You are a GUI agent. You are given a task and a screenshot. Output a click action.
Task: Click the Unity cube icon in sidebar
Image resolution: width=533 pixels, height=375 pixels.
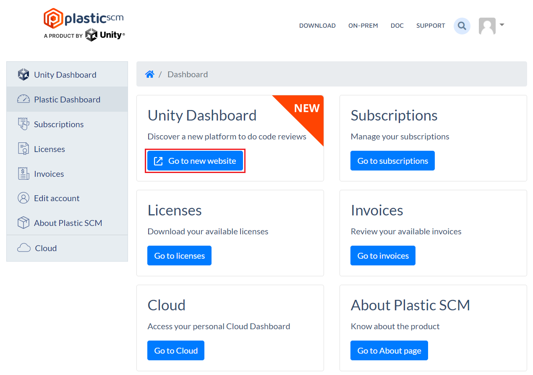click(24, 75)
